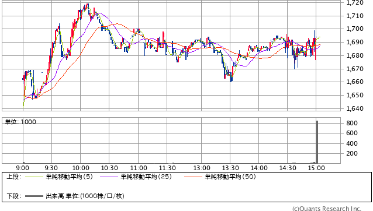The image size is (373, 211).
Task: Click the 1,690 price axis label
Action: pyautogui.click(x=355, y=42)
